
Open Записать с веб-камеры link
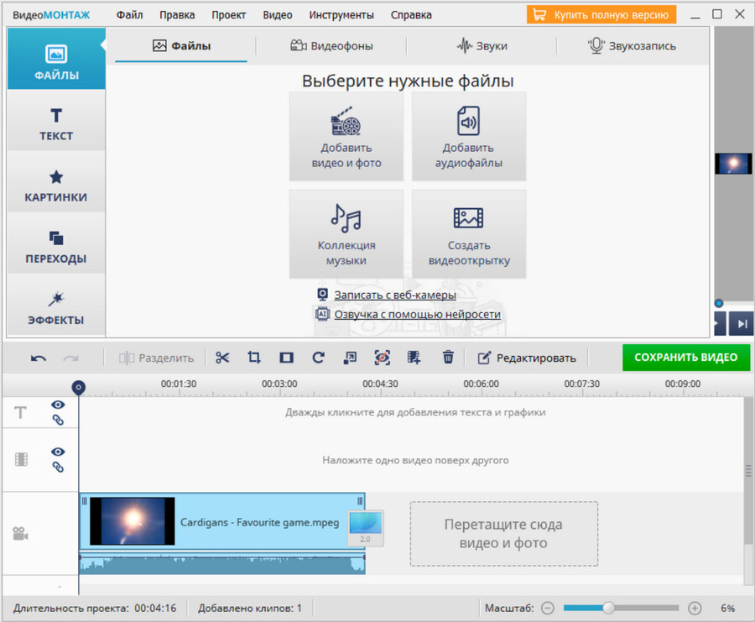coord(395,295)
